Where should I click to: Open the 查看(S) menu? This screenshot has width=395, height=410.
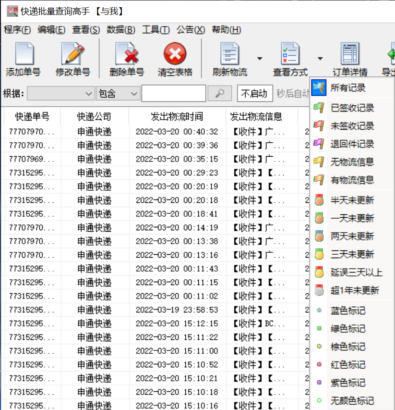[x=86, y=30]
